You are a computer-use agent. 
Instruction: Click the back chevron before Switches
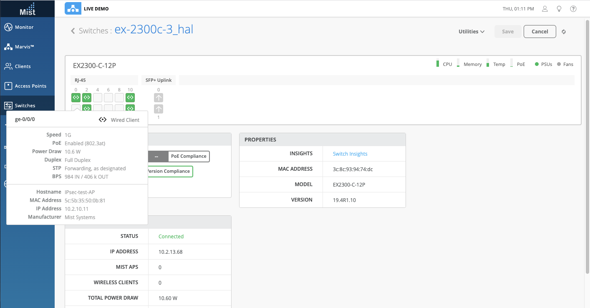73,31
